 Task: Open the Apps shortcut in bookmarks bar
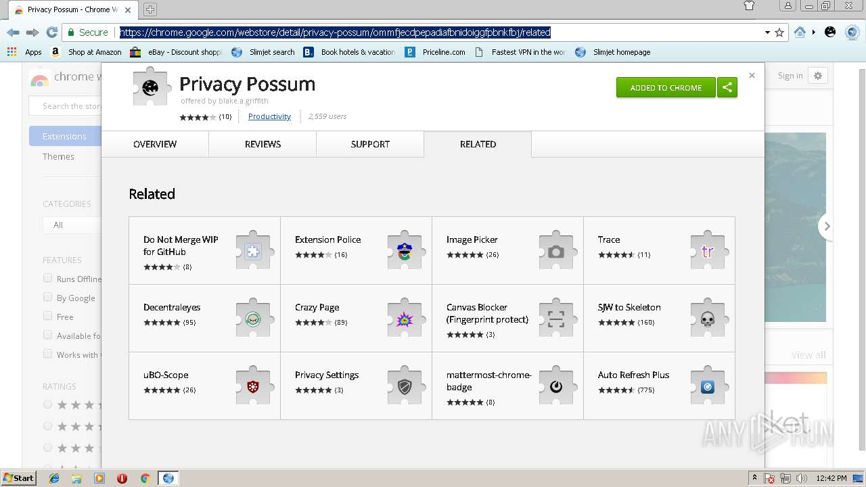pos(24,52)
